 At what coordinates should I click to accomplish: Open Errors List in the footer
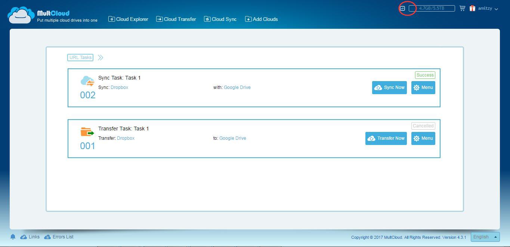[59, 237]
